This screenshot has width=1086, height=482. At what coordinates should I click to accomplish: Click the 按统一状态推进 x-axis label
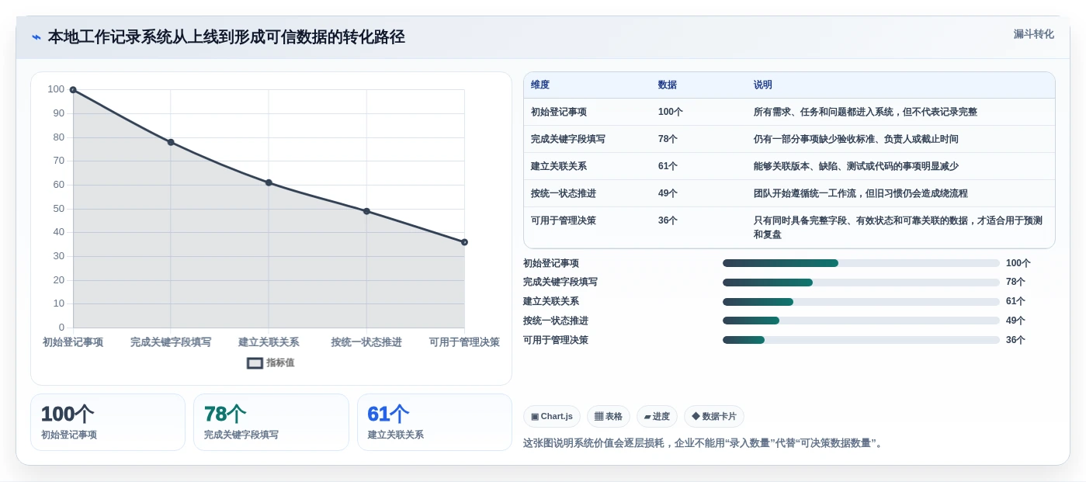point(366,342)
